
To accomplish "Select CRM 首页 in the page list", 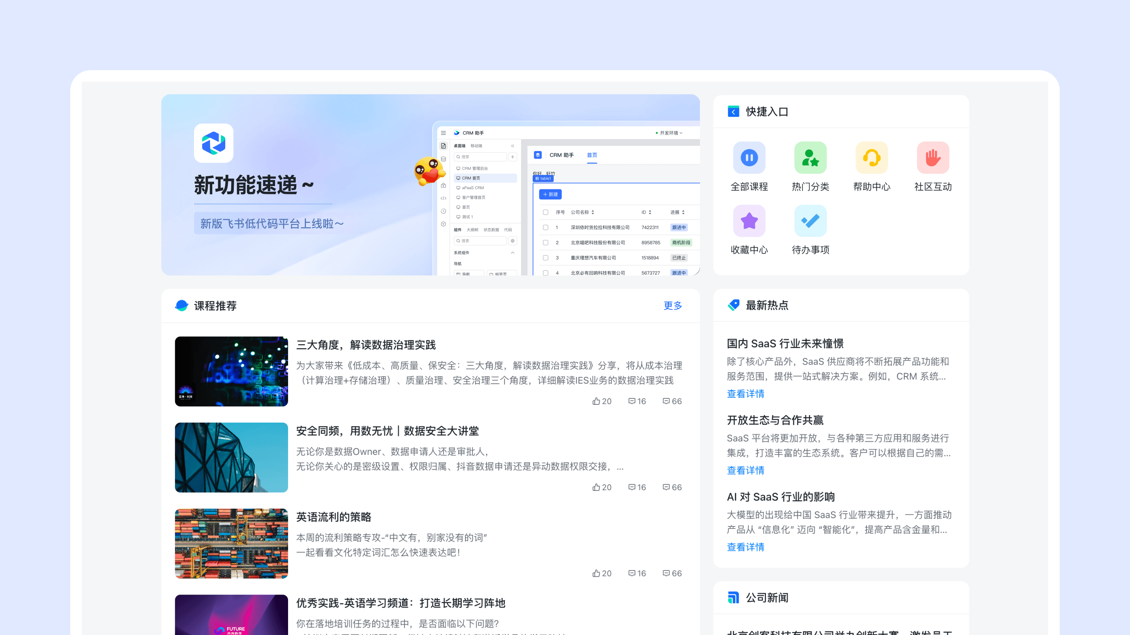I will click(485, 178).
